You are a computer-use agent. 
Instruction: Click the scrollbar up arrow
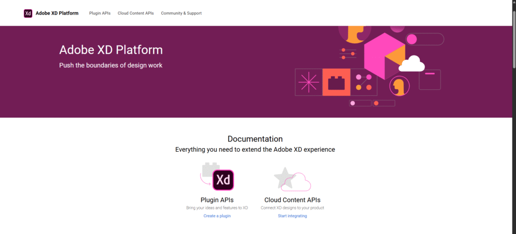click(x=514, y=3)
